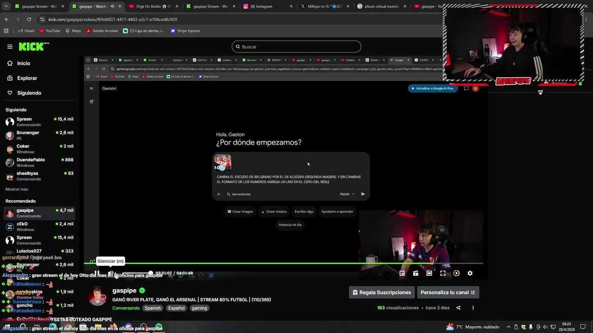Select the Spanish tag
This screenshot has height=333, width=593.
[x=152, y=308]
